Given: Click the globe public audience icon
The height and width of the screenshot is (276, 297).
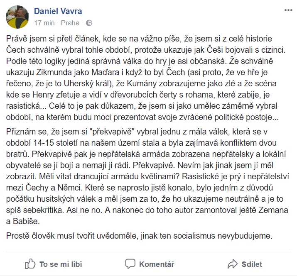Looking at the screenshot, I should 89,23.
